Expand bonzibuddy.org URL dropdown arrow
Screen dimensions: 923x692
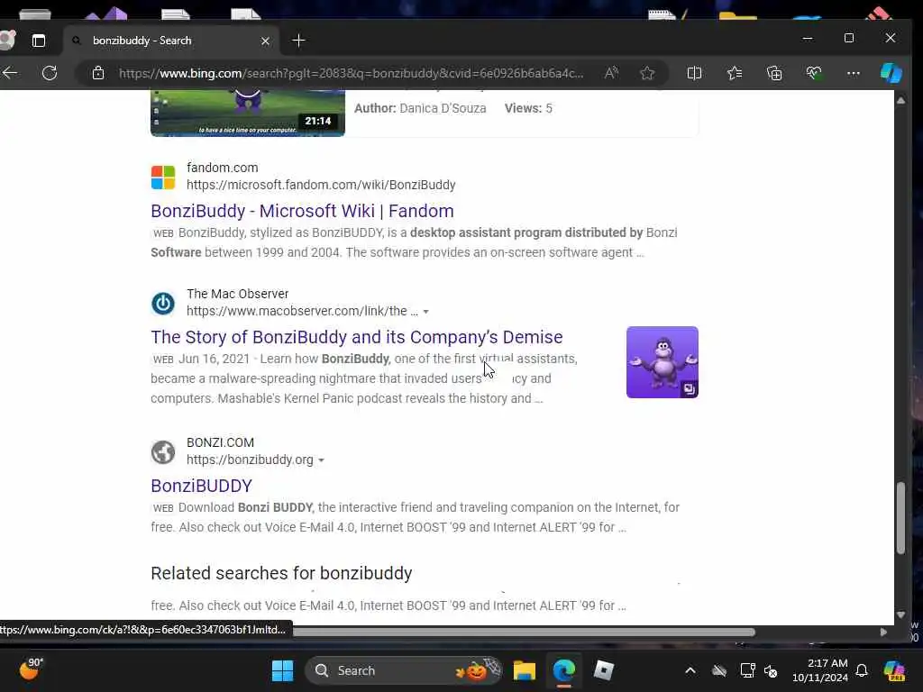pos(322,460)
